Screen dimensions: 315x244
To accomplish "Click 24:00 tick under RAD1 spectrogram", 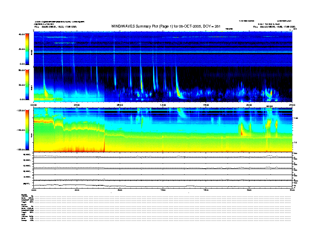I will point(292,105).
